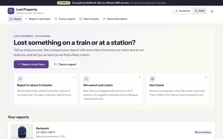Click the scan icon on We search and match card
Viewport: 223px width, 139px height.
(x=86, y=79)
